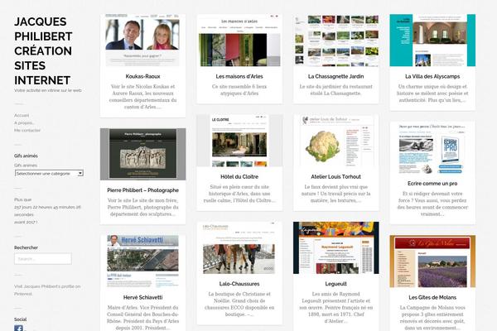Open the Legueult thumbnail
Image resolution: width=497 pixels, height=331 pixels.
point(336,248)
